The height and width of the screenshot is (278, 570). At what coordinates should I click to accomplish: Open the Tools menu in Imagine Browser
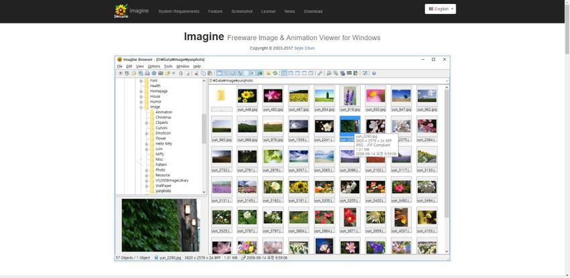(168, 66)
